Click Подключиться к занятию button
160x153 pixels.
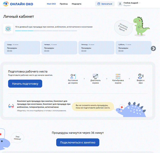coord(78,142)
